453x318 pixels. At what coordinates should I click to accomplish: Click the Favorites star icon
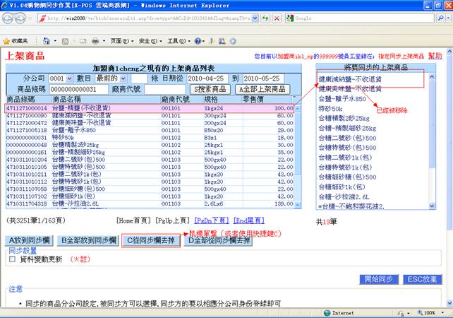click(x=7, y=41)
